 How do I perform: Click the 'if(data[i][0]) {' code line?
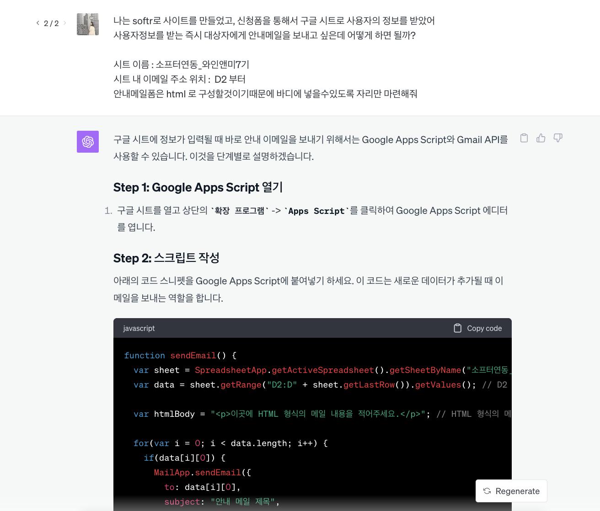pos(185,458)
